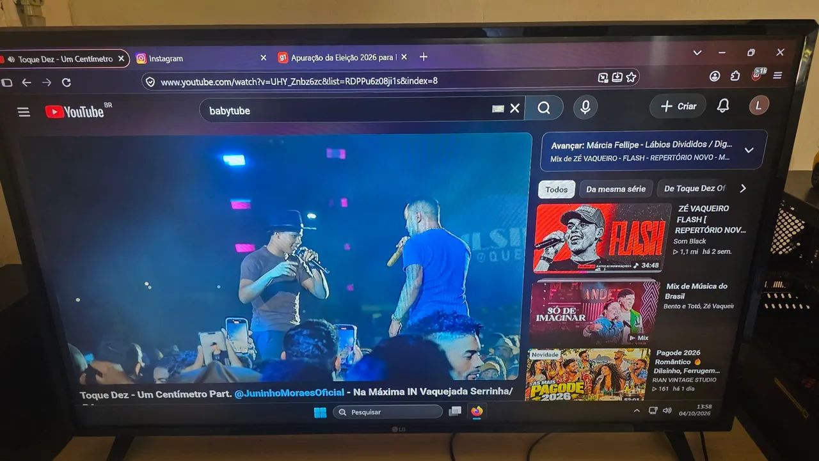Image resolution: width=819 pixels, height=461 pixels.
Task: Close the Apuração da Eleição tab
Action: [403, 57]
